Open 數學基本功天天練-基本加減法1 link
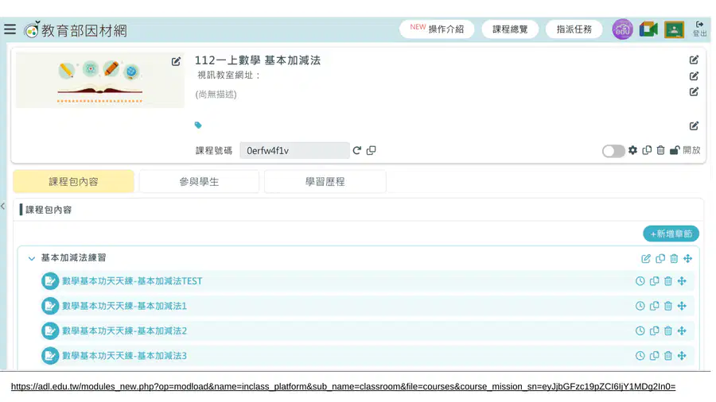Image resolution: width=716 pixels, height=402 pixels. click(x=125, y=306)
